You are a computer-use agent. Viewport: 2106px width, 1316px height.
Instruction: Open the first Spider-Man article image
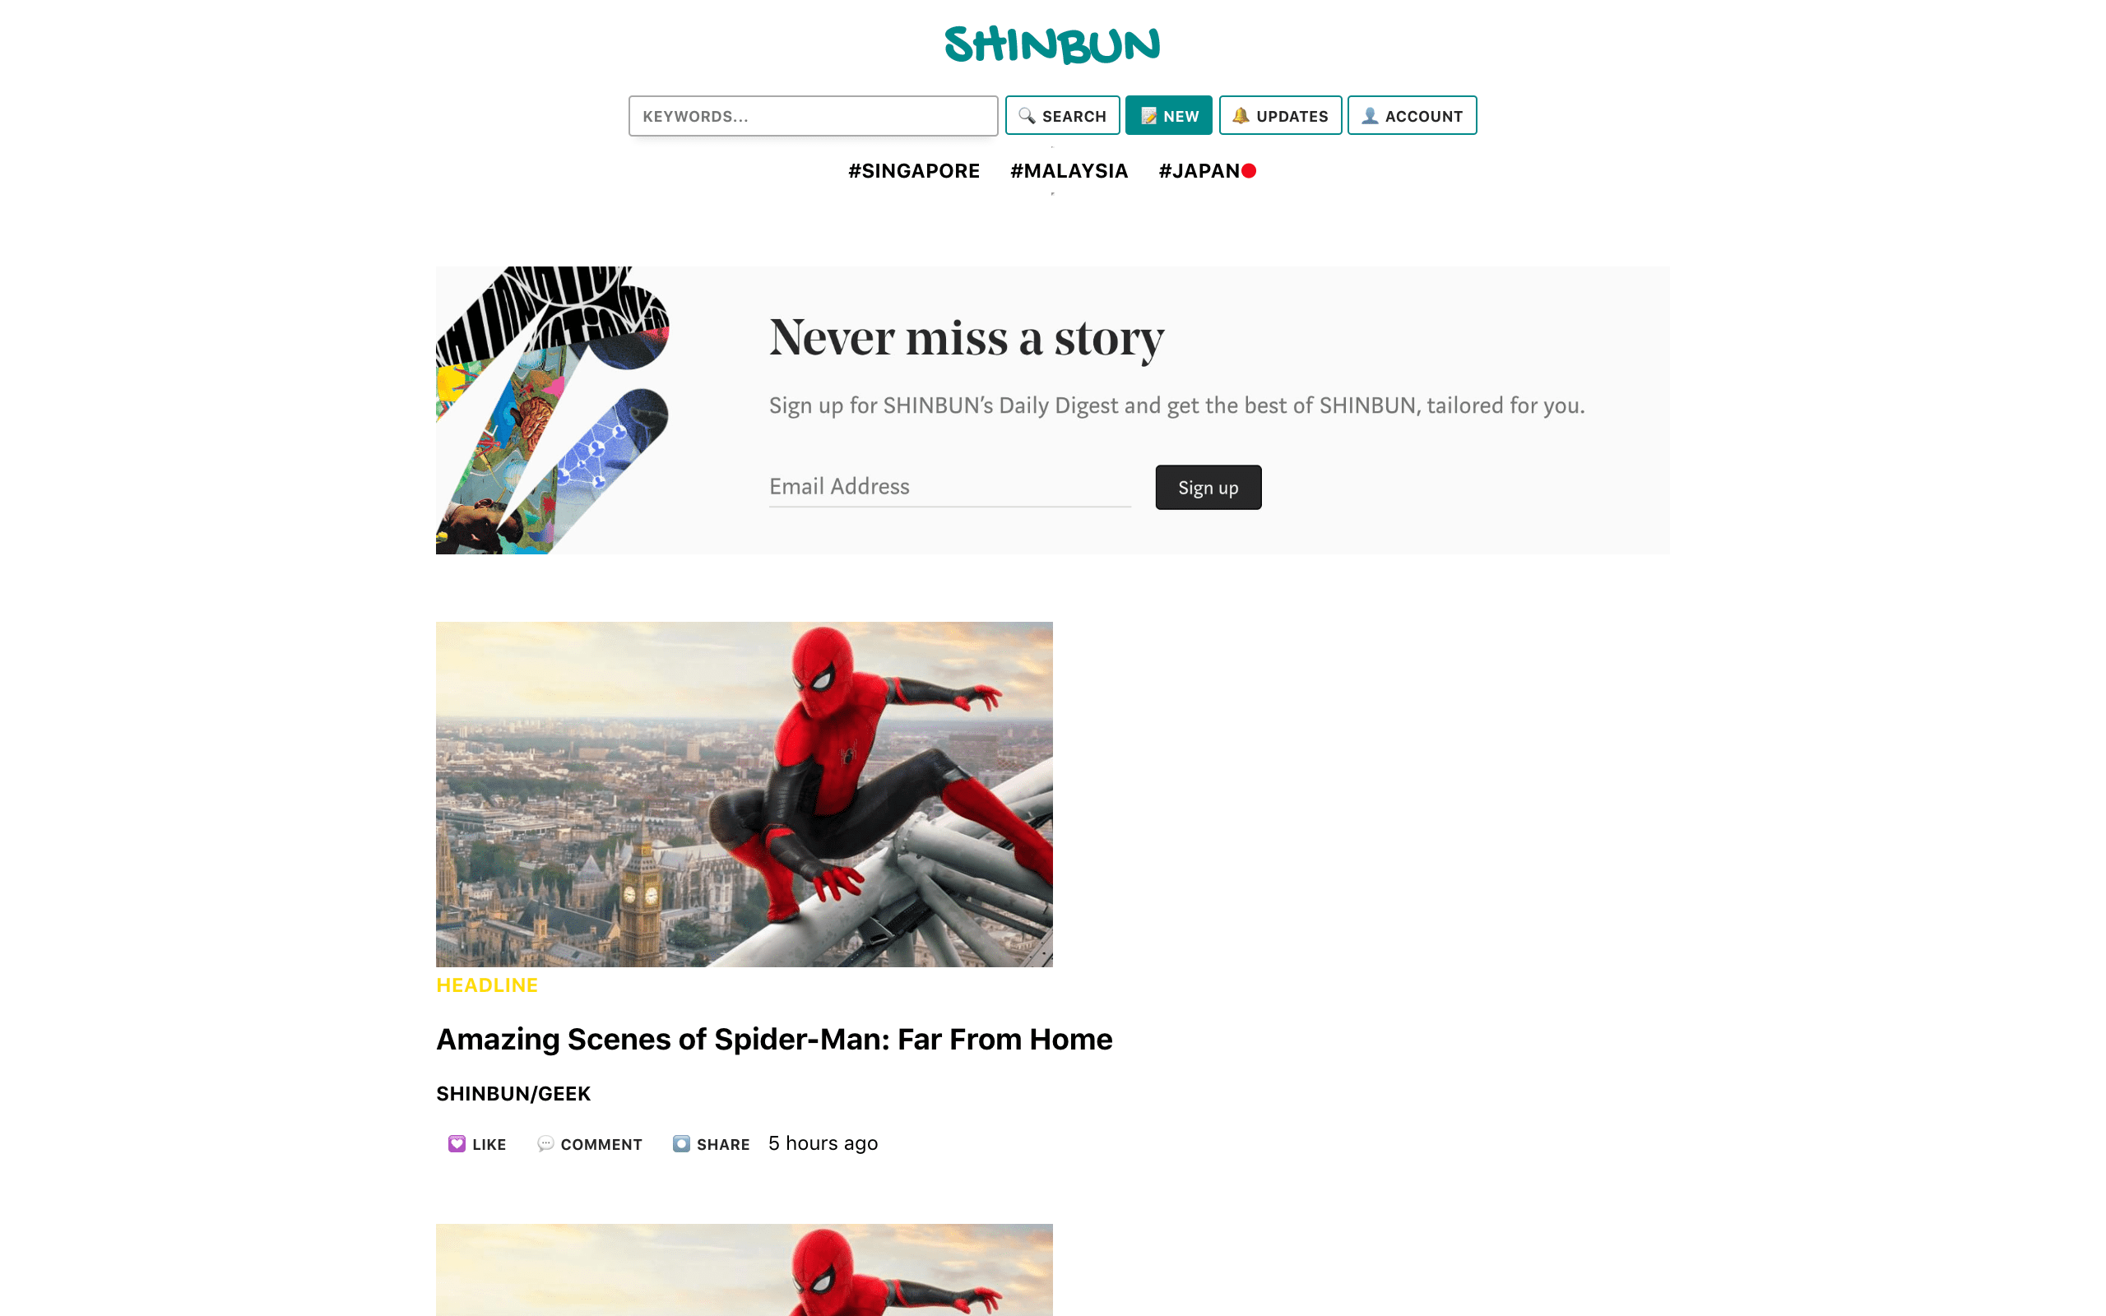pos(744,794)
